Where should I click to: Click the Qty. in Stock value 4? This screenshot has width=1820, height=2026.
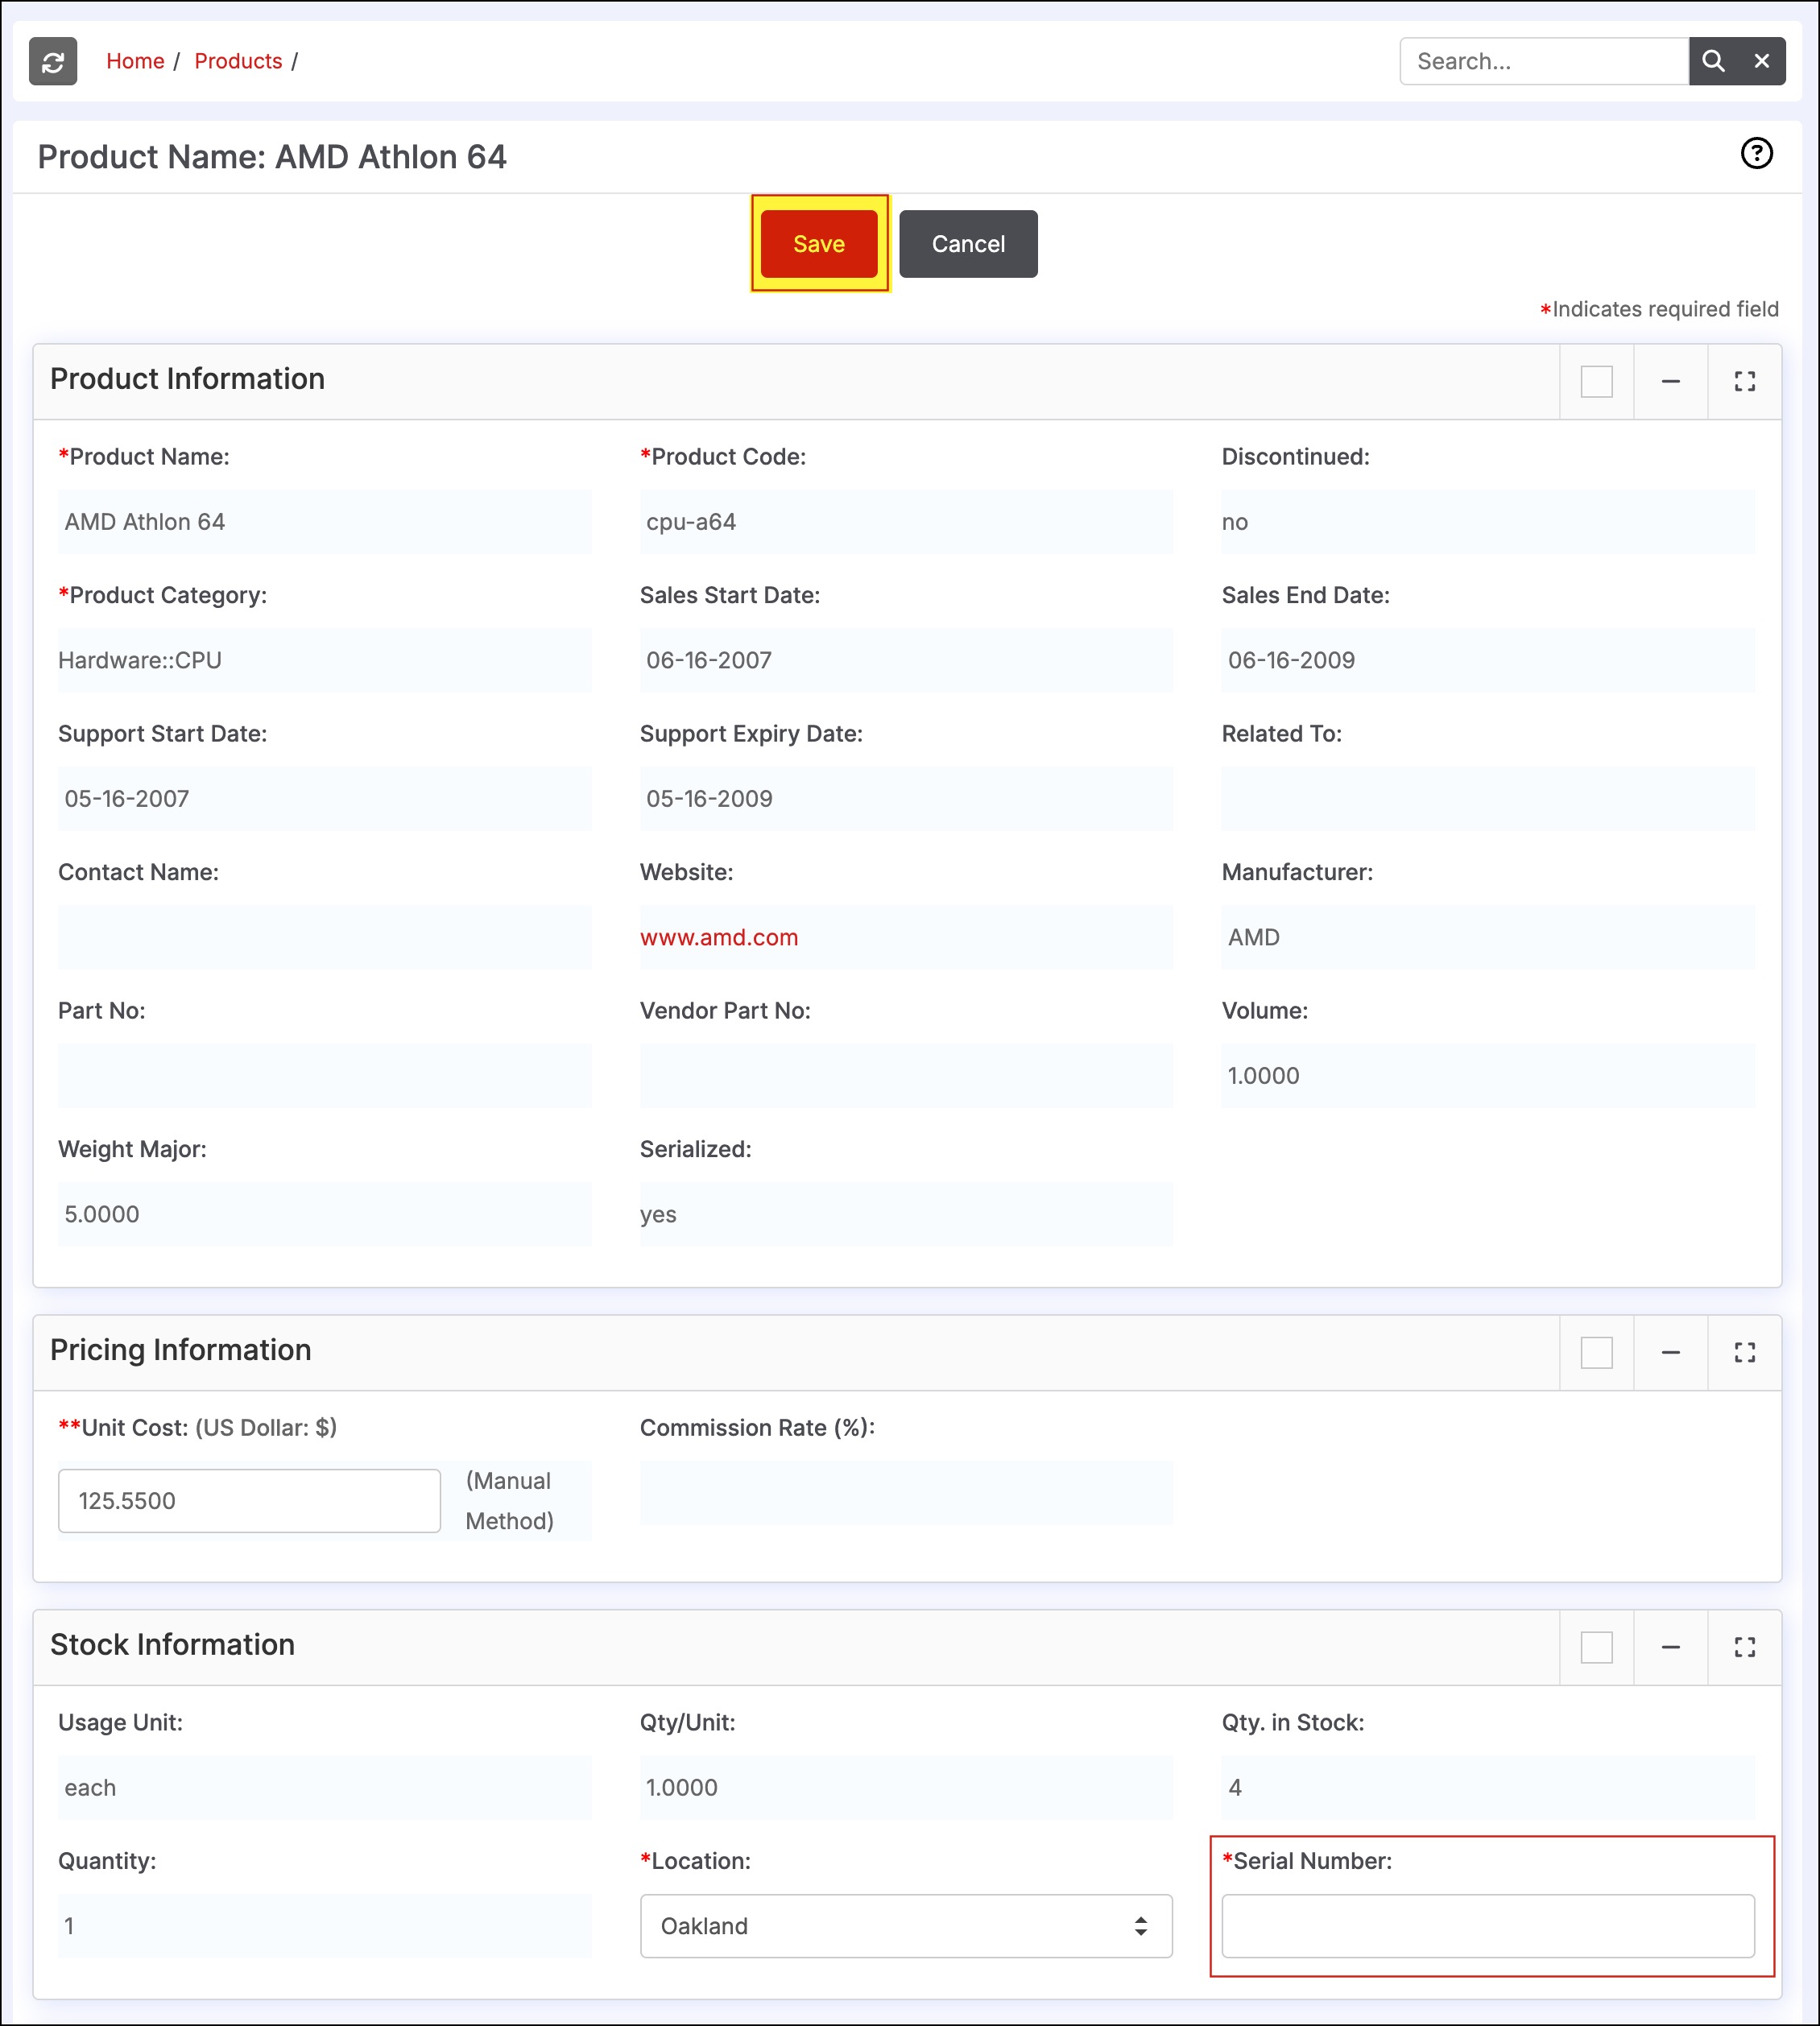(1235, 1787)
